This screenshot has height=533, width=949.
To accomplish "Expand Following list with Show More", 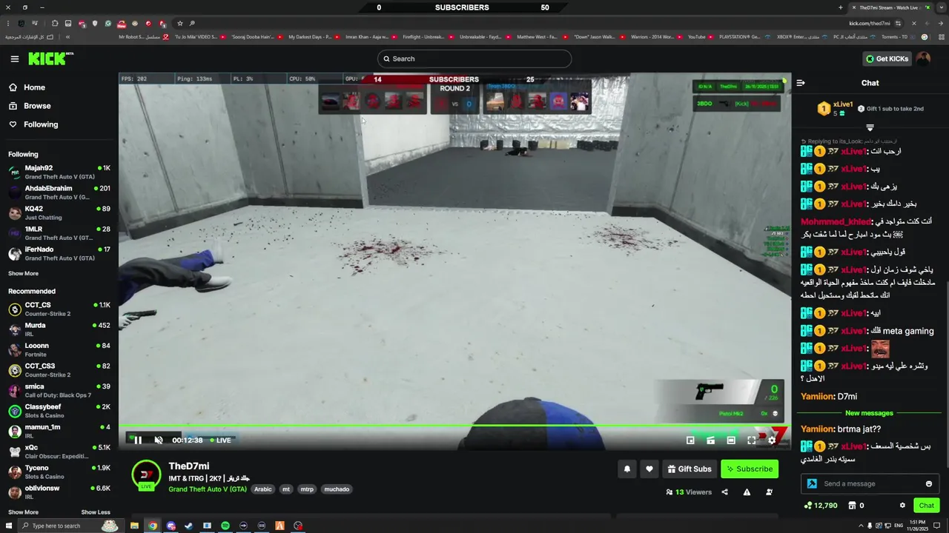I will tap(23, 273).
